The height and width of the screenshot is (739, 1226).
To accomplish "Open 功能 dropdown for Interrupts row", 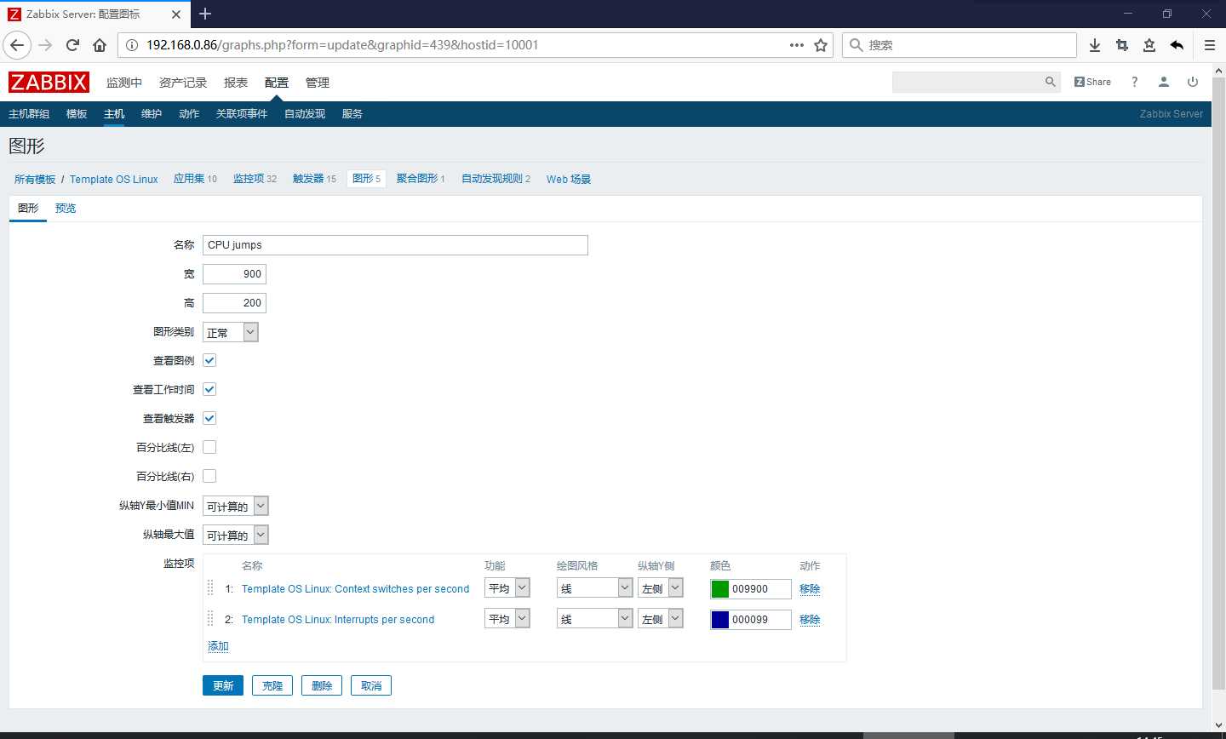I will [x=507, y=619].
